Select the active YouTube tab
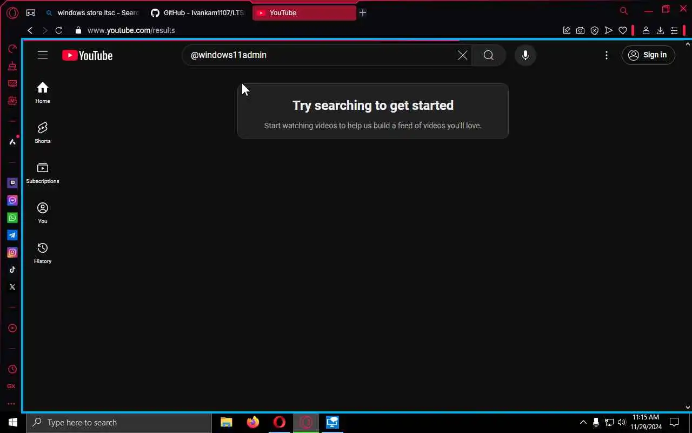This screenshot has height=433, width=692. [x=304, y=13]
